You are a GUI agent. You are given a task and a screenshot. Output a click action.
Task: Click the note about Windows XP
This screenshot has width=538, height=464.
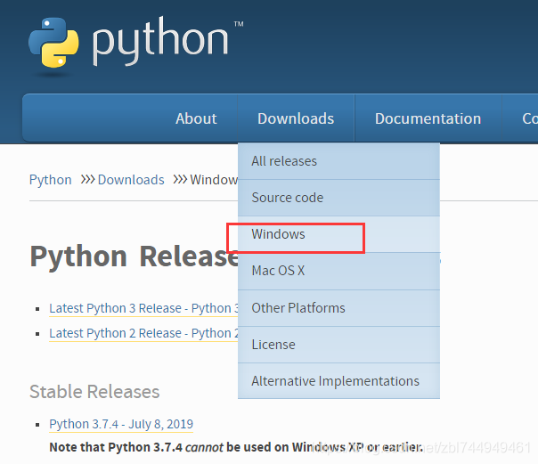[x=236, y=447]
